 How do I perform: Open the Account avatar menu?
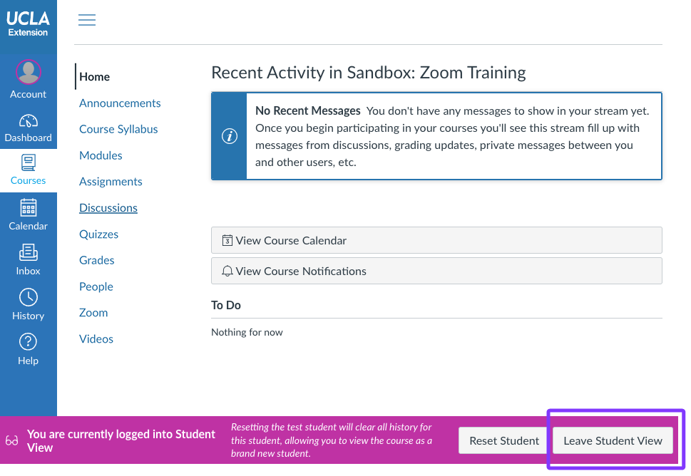pos(29,72)
